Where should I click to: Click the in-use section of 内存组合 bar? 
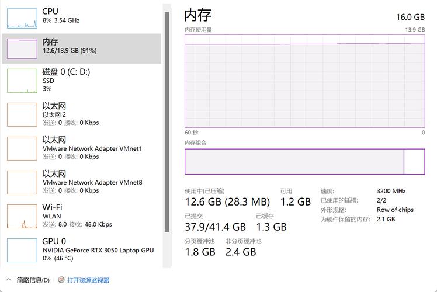[x=294, y=162]
